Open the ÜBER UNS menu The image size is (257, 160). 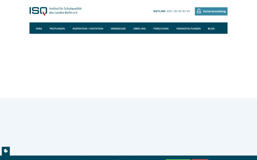pos(140,29)
